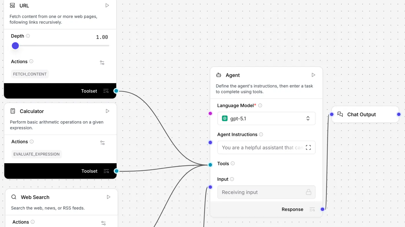
Task: Click the EVALUATE_EXPRESSION action badge
Action: click(x=36, y=154)
